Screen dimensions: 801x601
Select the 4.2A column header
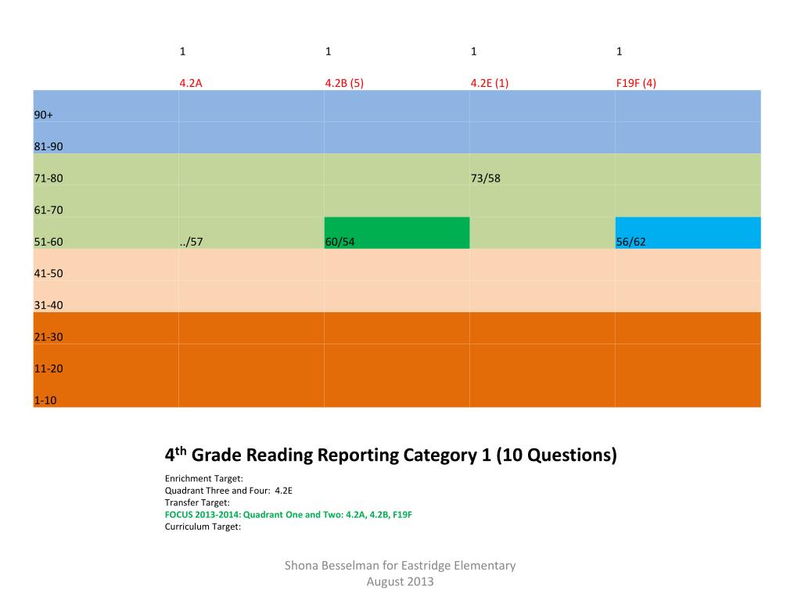(191, 83)
